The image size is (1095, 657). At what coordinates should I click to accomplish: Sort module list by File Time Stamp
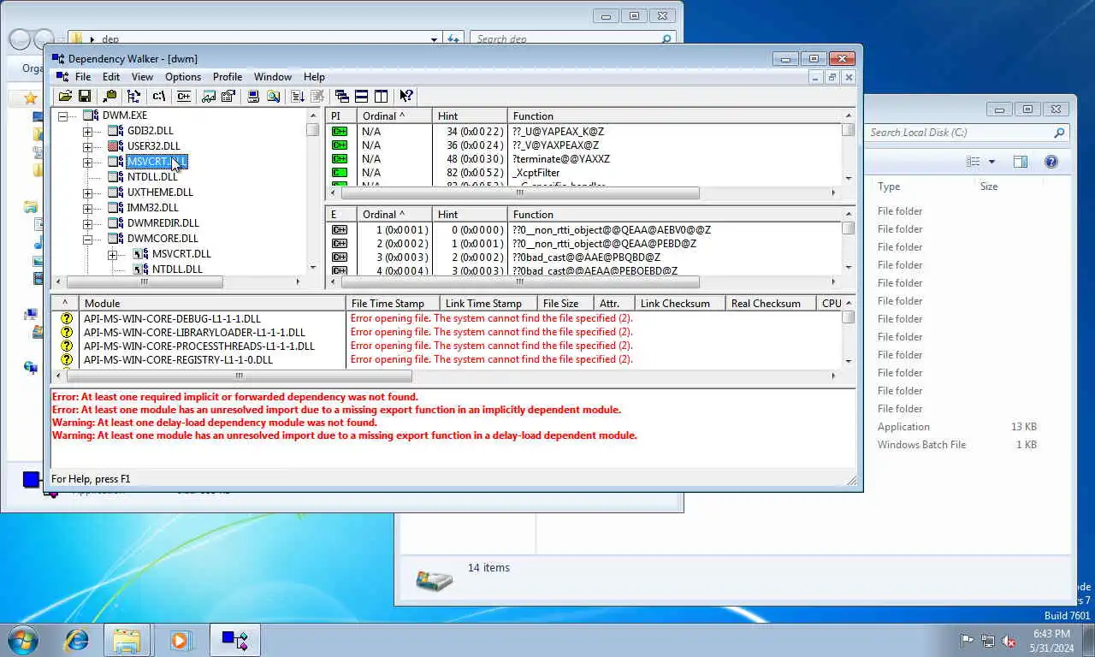[x=394, y=303]
